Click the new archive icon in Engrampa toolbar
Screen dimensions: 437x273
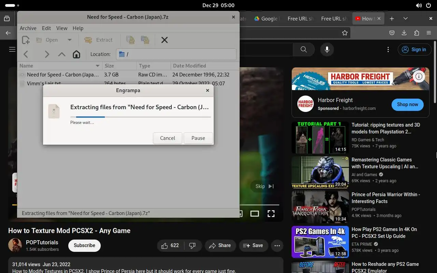tap(26, 40)
